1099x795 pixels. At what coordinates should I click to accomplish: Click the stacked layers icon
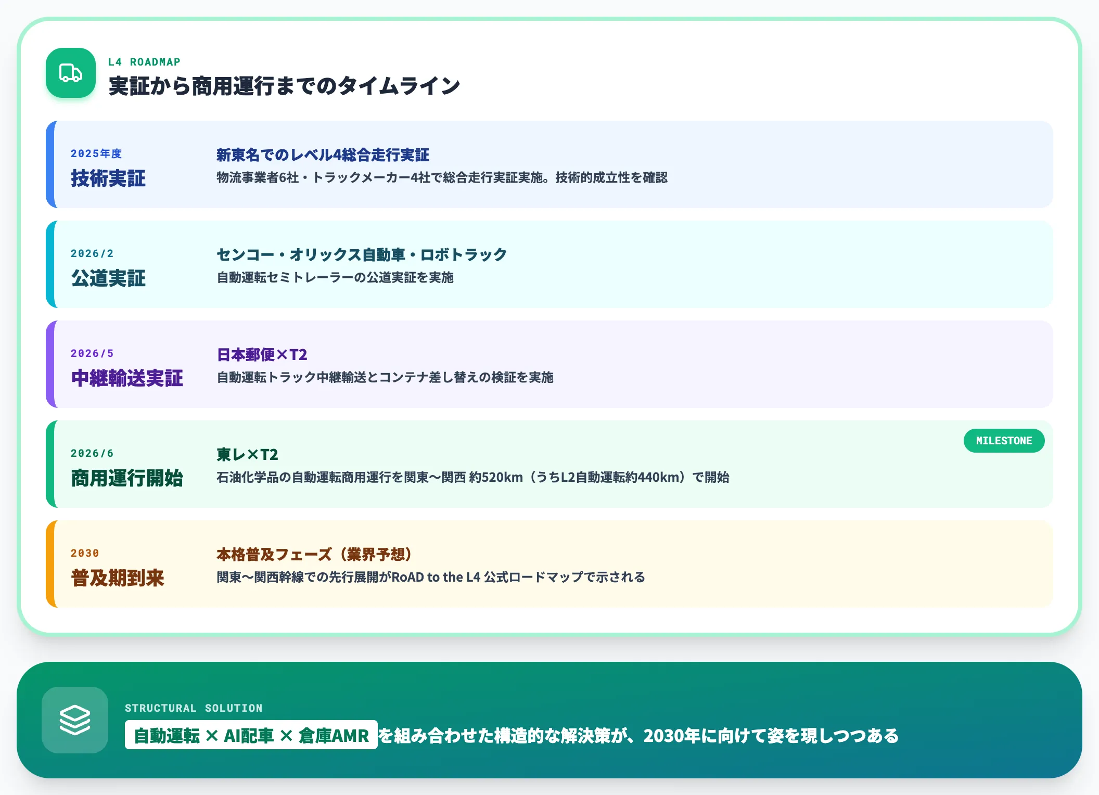pyautogui.click(x=75, y=720)
